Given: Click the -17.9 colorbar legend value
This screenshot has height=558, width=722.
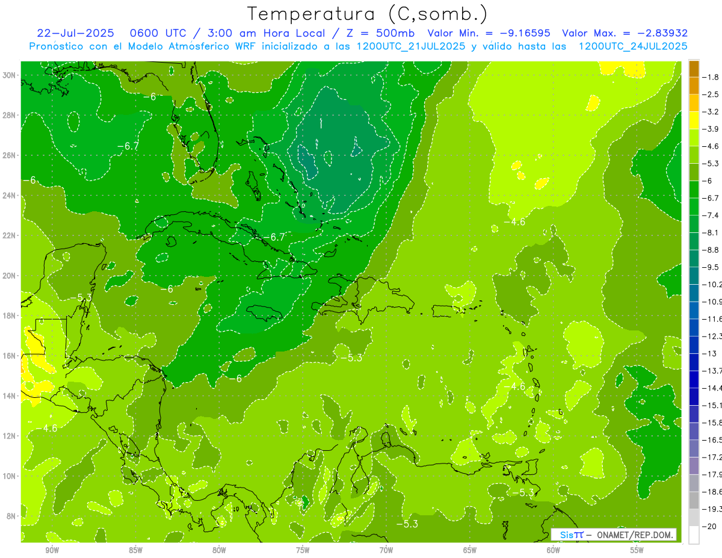Looking at the screenshot, I should [x=712, y=474].
